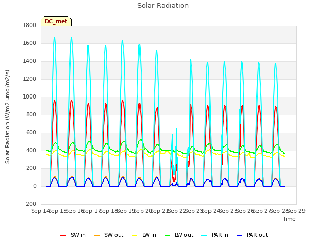Click the Sep 22 x-axis tick label

pos(177,211)
